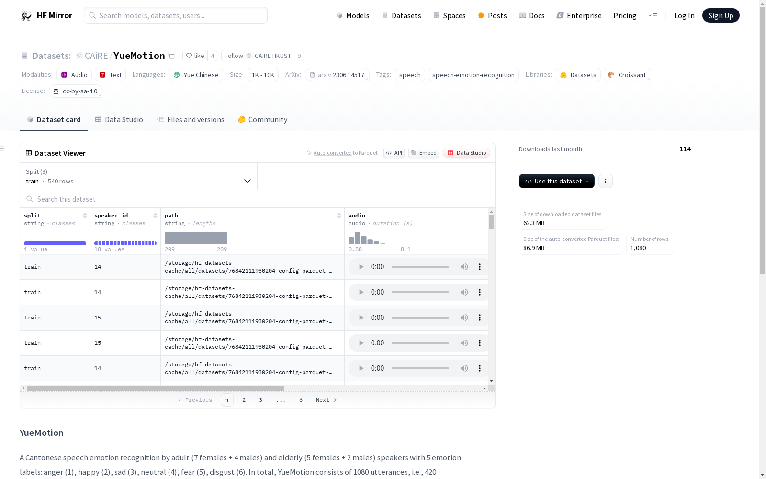Screen dimensions: 766x479
Task: Expand the Split selector showing train
Action: click(138, 176)
